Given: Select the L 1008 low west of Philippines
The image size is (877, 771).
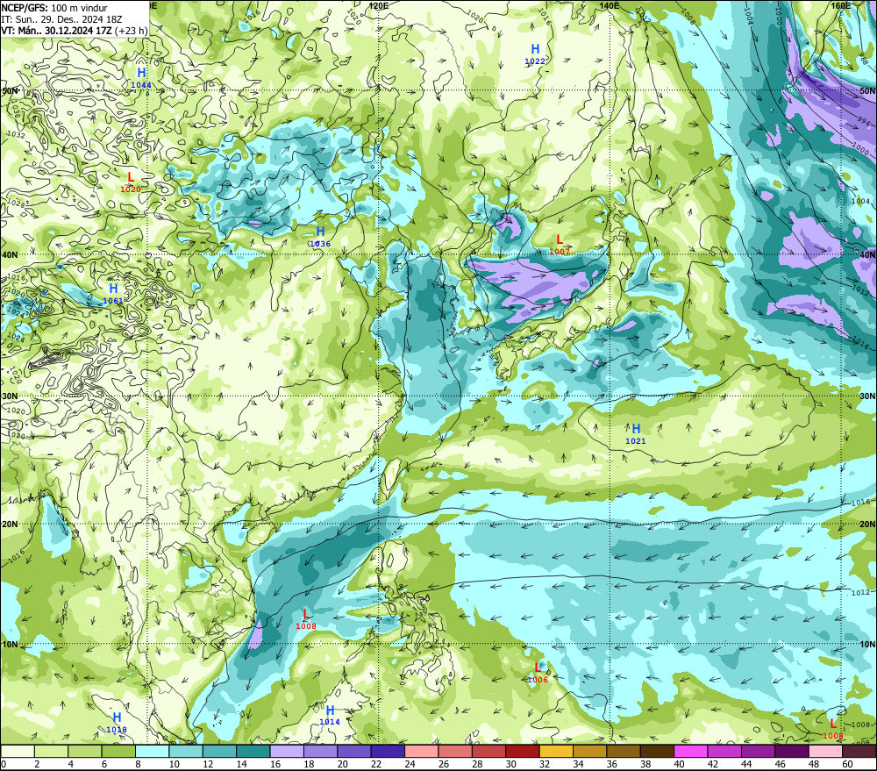Looking at the screenshot, I should pyautogui.click(x=306, y=619).
